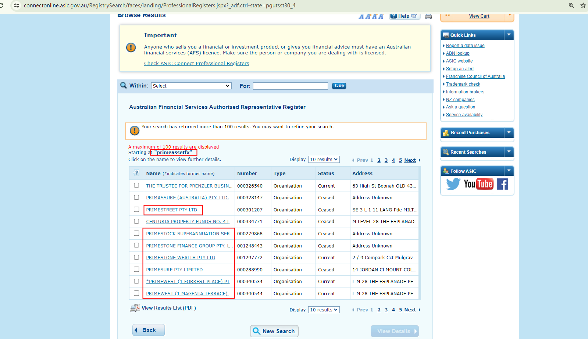
Task: Select the PRIMESTOCK SUPERANNUATION row checkbox
Action: (x=136, y=233)
